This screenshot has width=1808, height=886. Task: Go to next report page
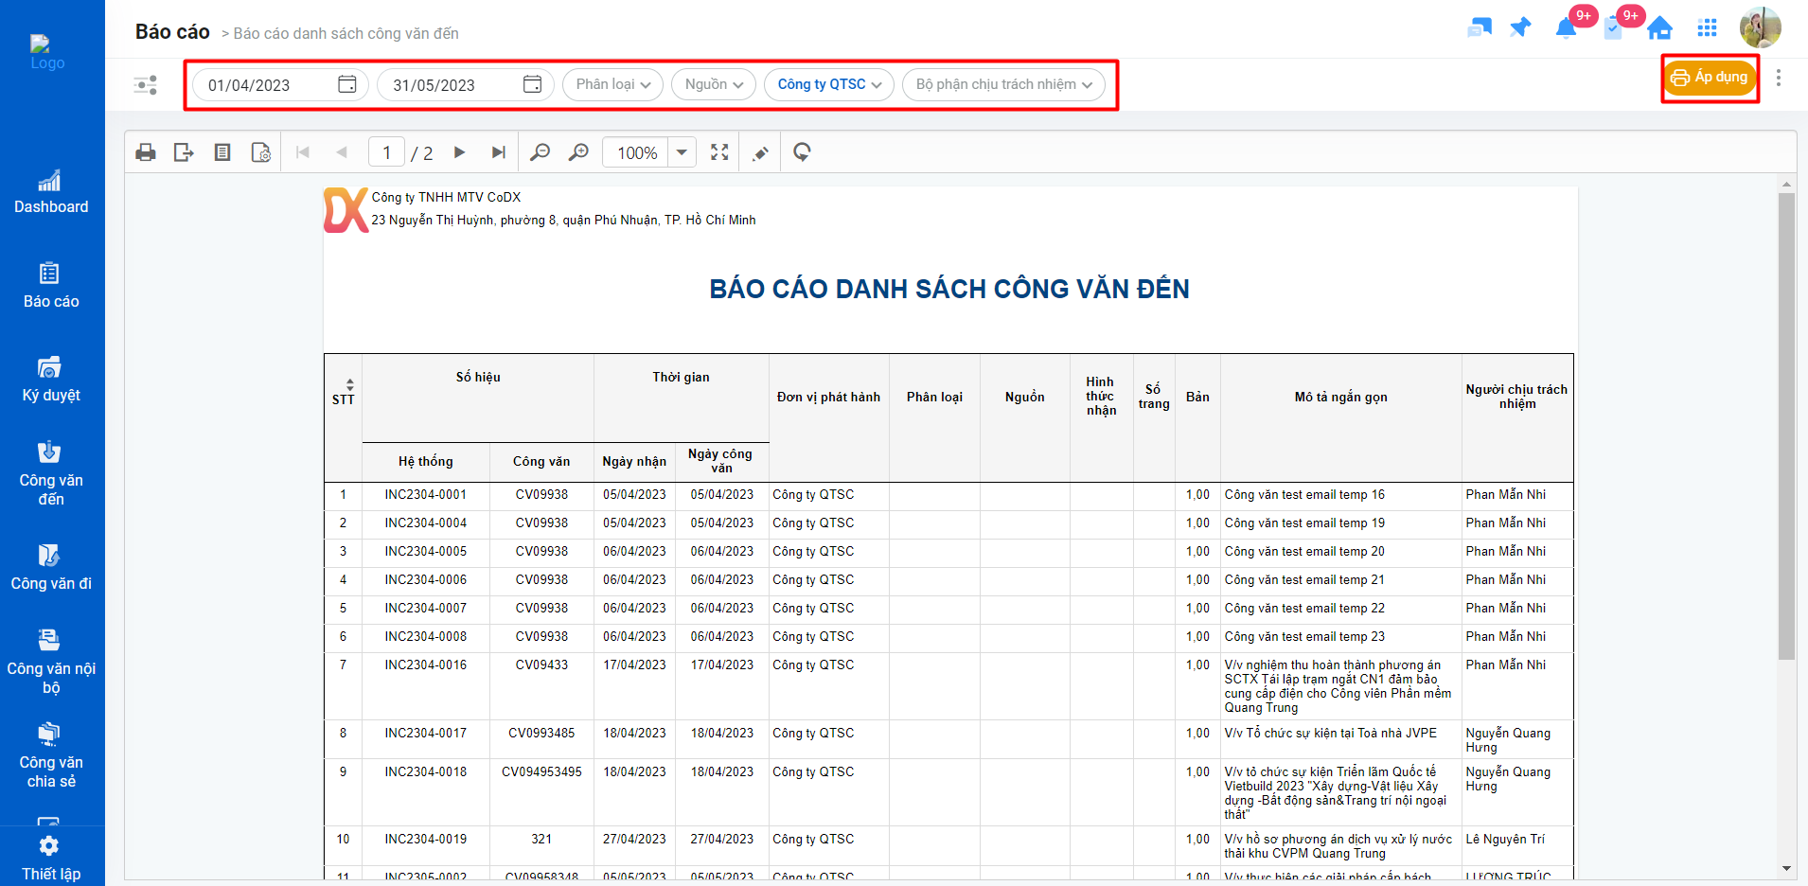click(460, 152)
